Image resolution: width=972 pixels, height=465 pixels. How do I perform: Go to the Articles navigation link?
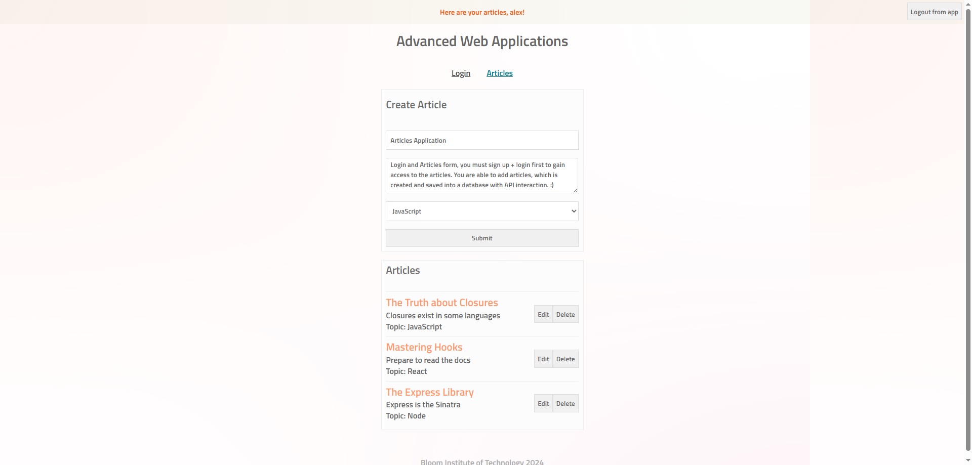tap(499, 73)
